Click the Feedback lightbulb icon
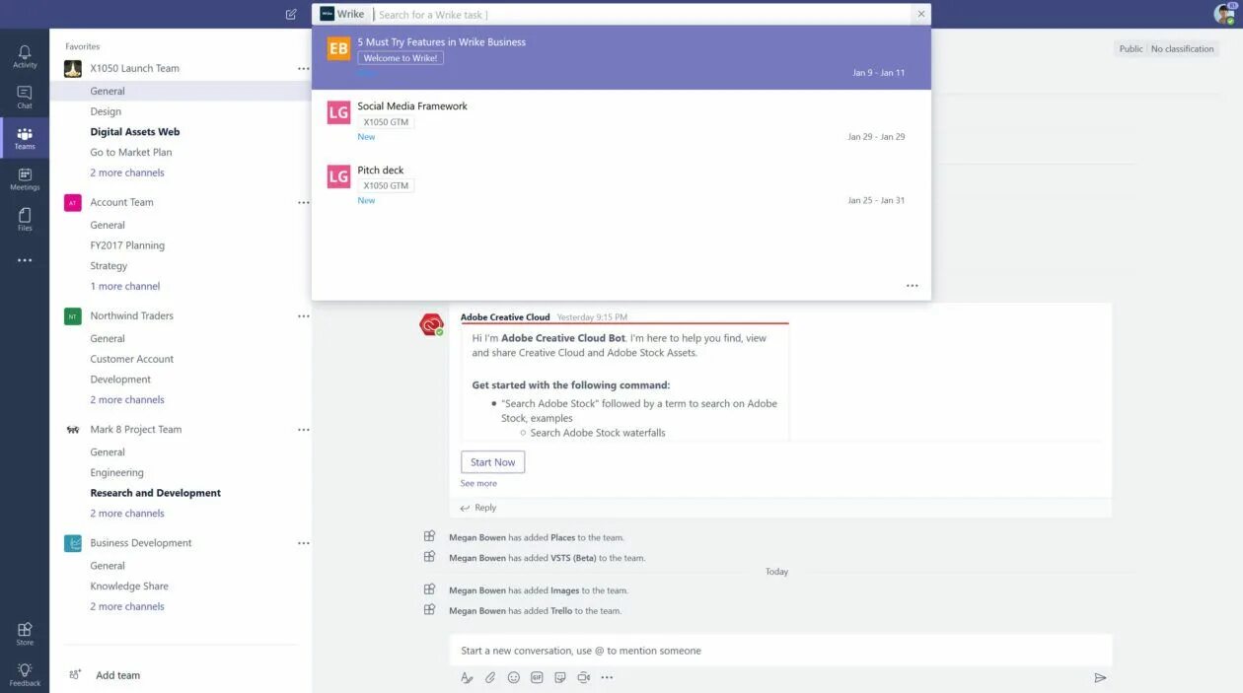 [25, 674]
